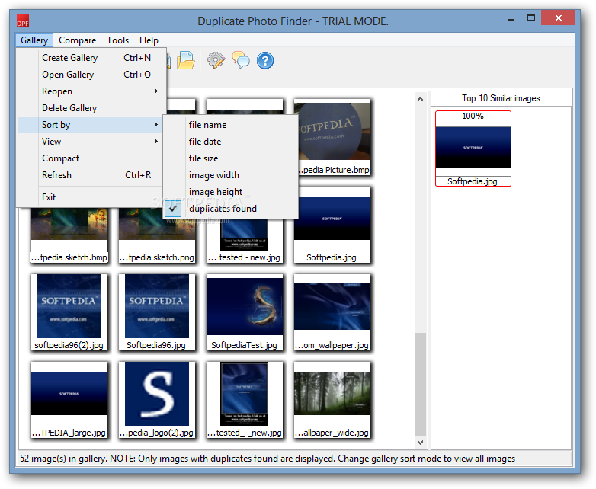The width and height of the screenshot is (596, 489).
Task: Open settings via the gear-and-pencil icon
Action: click(216, 60)
